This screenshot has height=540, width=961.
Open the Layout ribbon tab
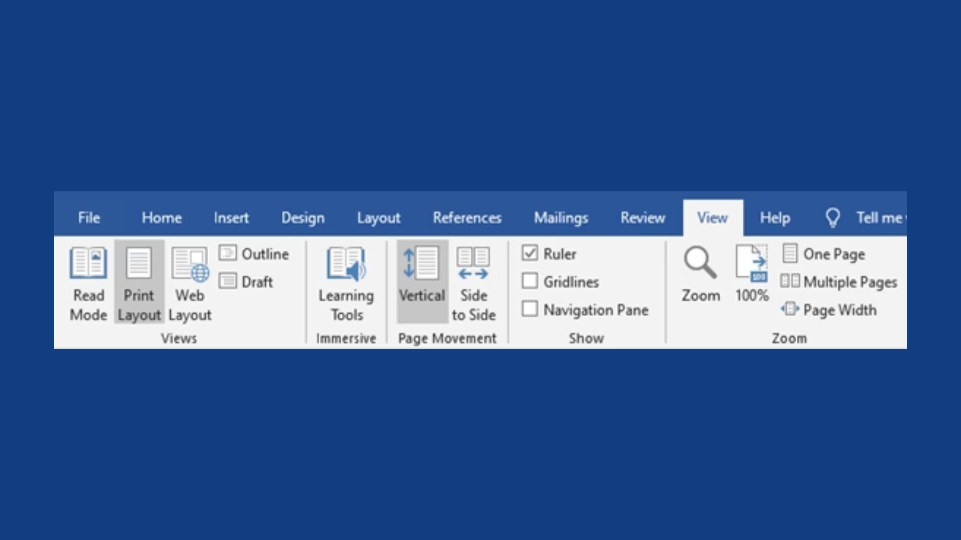pos(379,218)
